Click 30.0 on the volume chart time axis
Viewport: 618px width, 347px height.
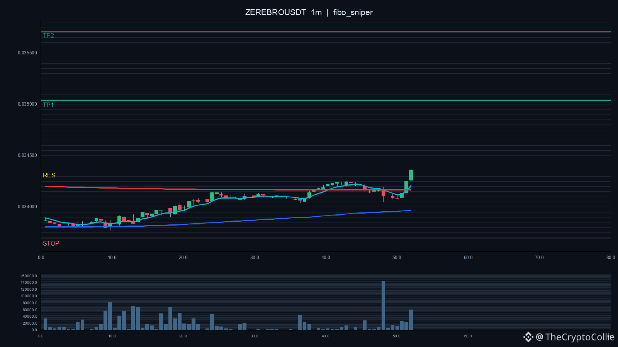pos(255,336)
